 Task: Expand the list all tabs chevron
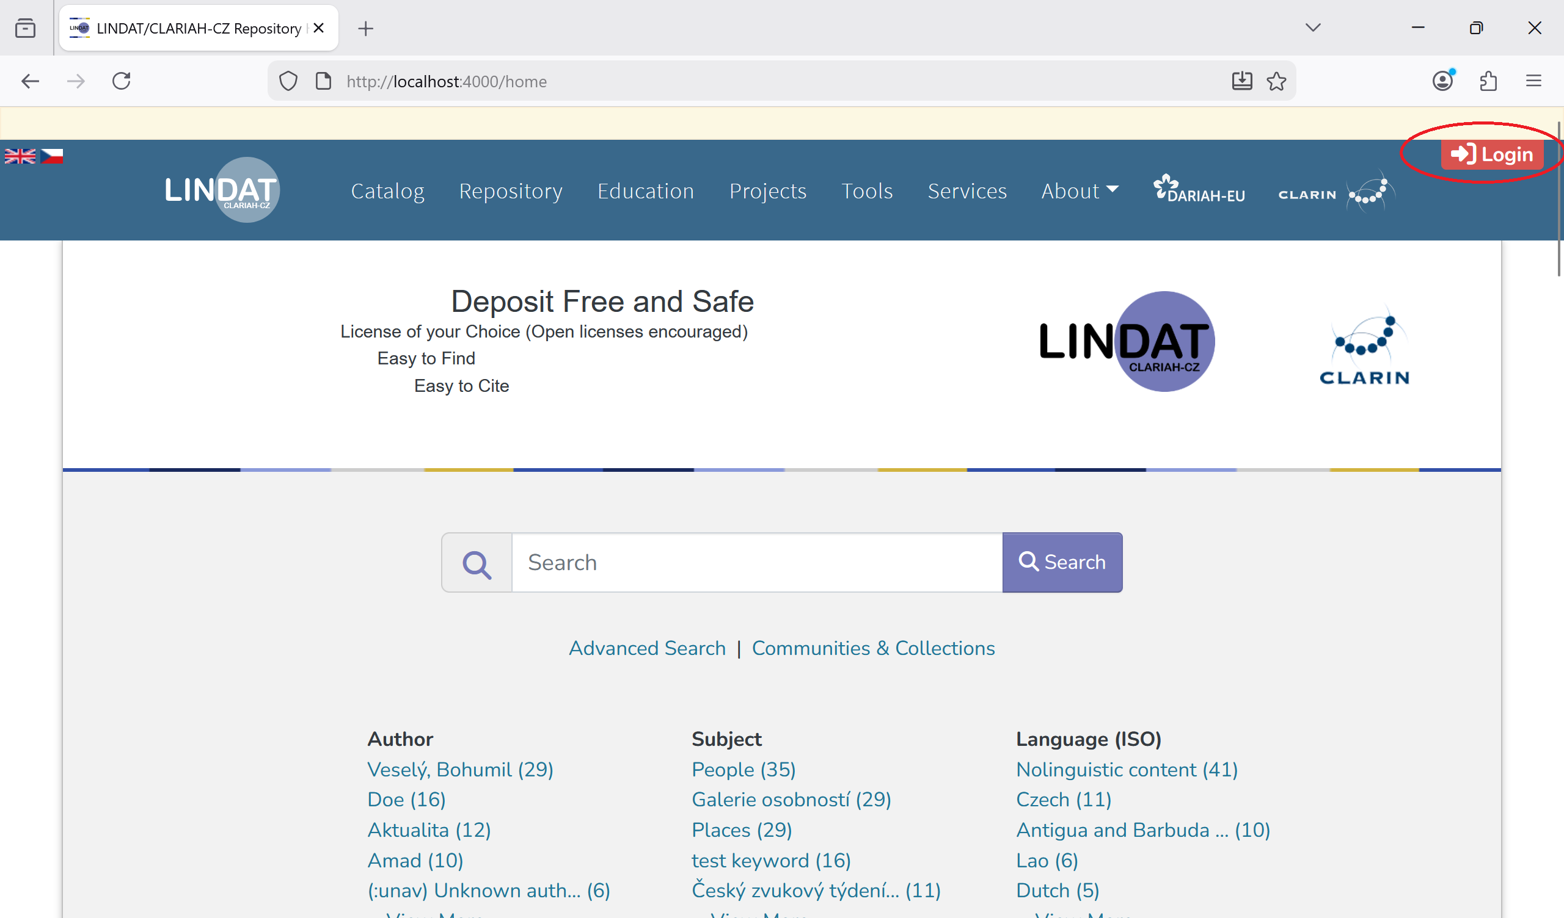(x=1313, y=28)
